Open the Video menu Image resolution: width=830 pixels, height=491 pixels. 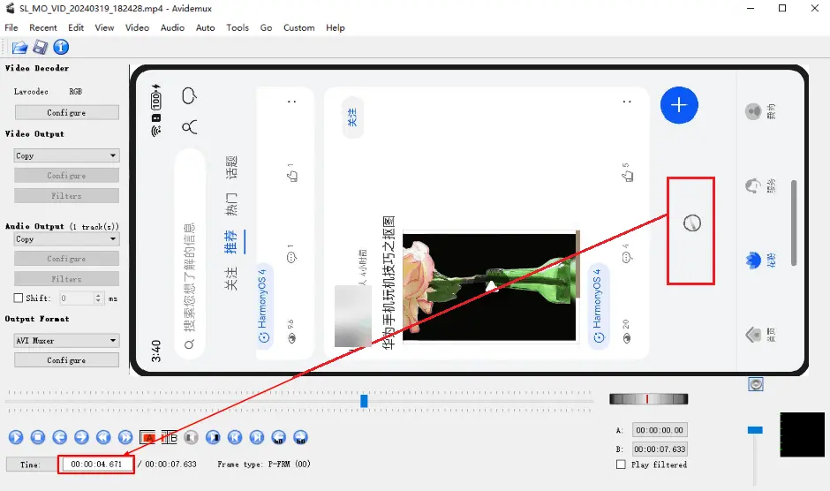pyautogui.click(x=137, y=27)
